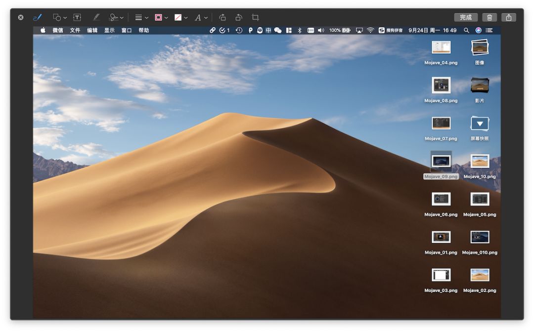Click the Spotlight search magnifier icon
Image resolution: width=534 pixels, height=332 pixels.
click(466, 30)
